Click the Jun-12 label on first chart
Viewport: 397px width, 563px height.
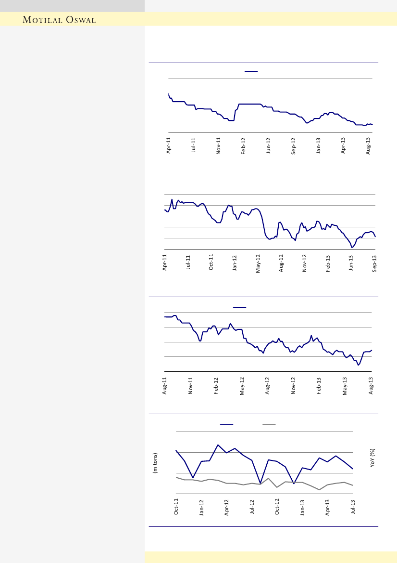[269, 146]
